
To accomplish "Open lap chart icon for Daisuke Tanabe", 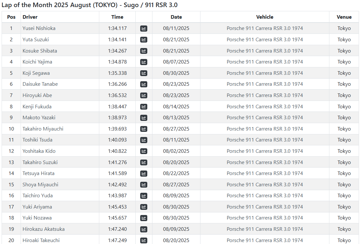I will 144,84.
